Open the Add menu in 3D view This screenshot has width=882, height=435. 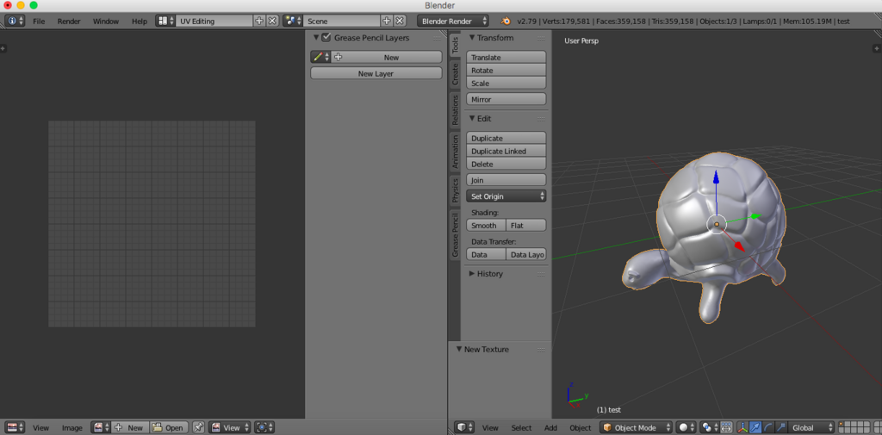(550, 428)
